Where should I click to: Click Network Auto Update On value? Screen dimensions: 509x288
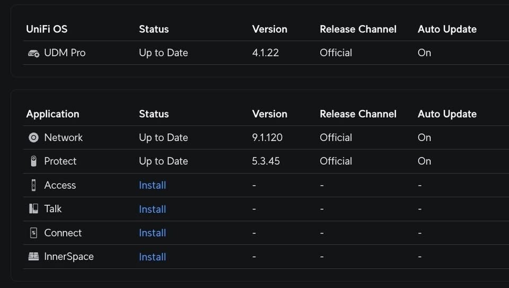[424, 137]
